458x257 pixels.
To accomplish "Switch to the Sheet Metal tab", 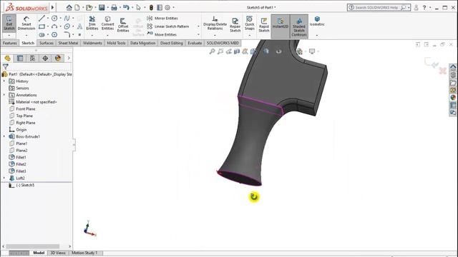I will click(x=68, y=43).
